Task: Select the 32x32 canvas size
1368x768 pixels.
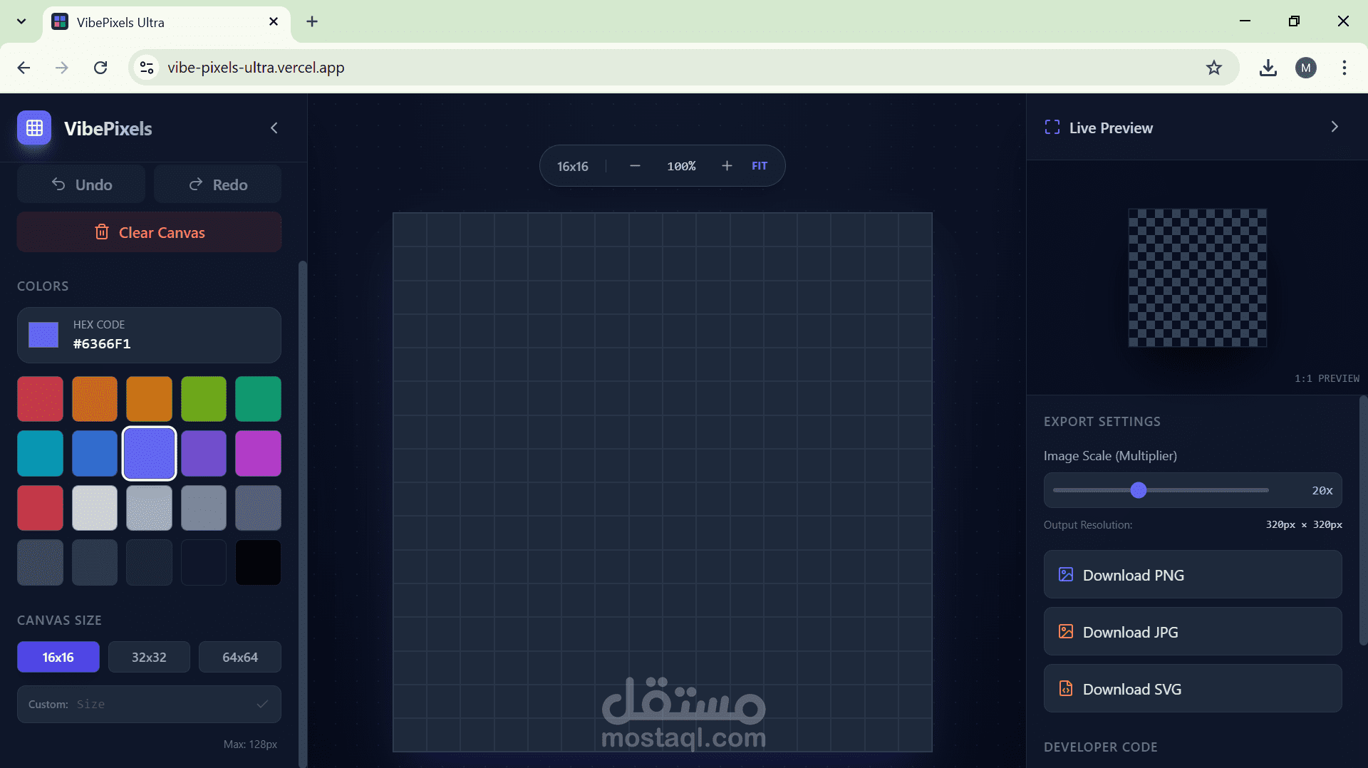Action: (x=149, y=657)
